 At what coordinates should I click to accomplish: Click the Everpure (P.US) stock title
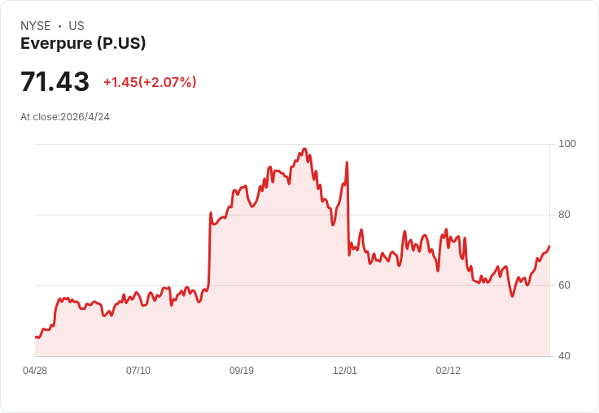point(83,44)
